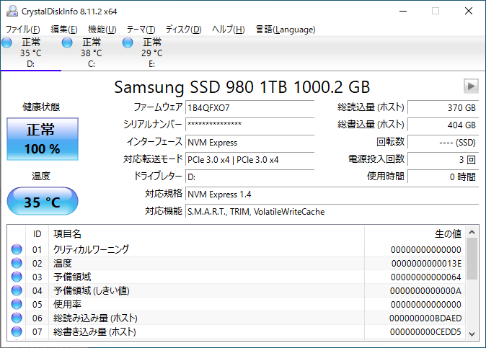Viewport: 486px width, 348px height.
Task: Open the ディスク(D) menu
Action: click(x=183, y=30)
